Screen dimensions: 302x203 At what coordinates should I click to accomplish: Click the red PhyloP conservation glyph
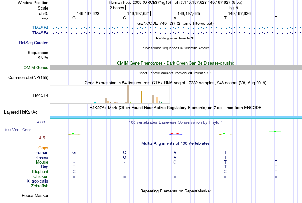click(x=175, y=133)
